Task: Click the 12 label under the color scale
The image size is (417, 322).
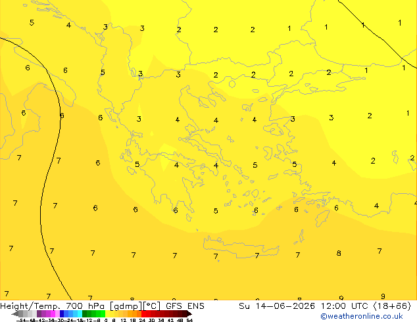Action: pos(124,320)
